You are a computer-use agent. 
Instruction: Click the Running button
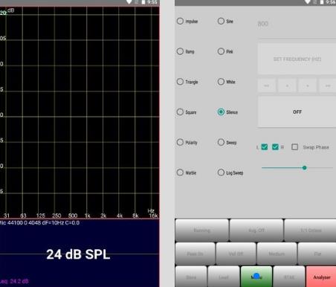click(x=201, y=230)
